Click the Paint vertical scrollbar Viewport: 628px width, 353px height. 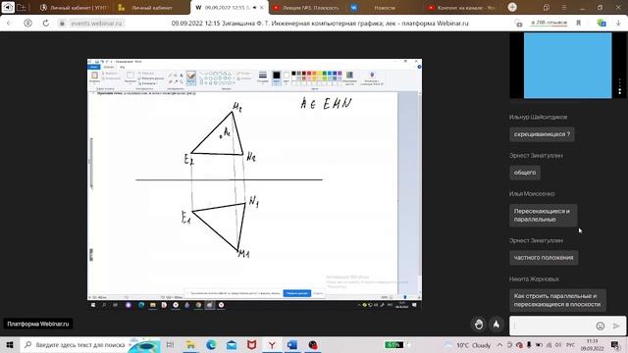(419, 192)
